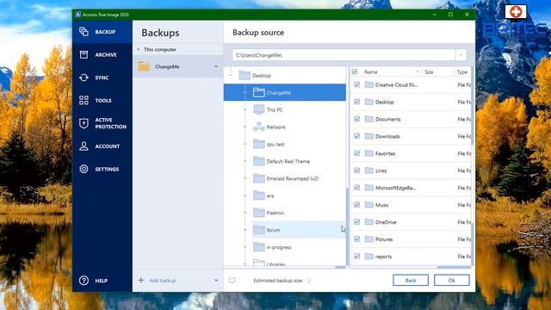Click the file list vertical scrollbar
The image size is (551, 310).
click(473, 105)
